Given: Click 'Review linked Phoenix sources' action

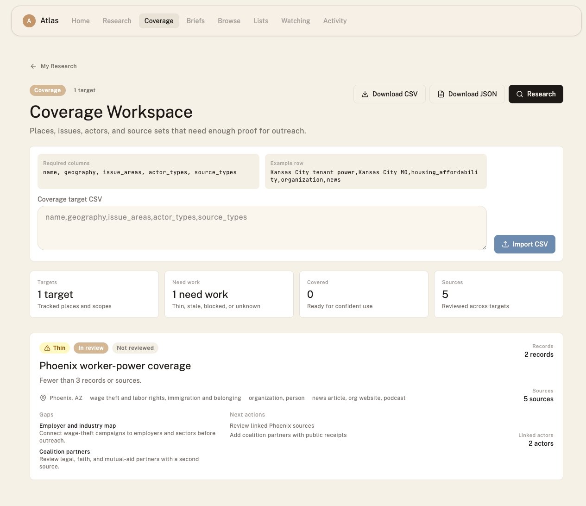Looking at the screenshot, I should point(272,426).
